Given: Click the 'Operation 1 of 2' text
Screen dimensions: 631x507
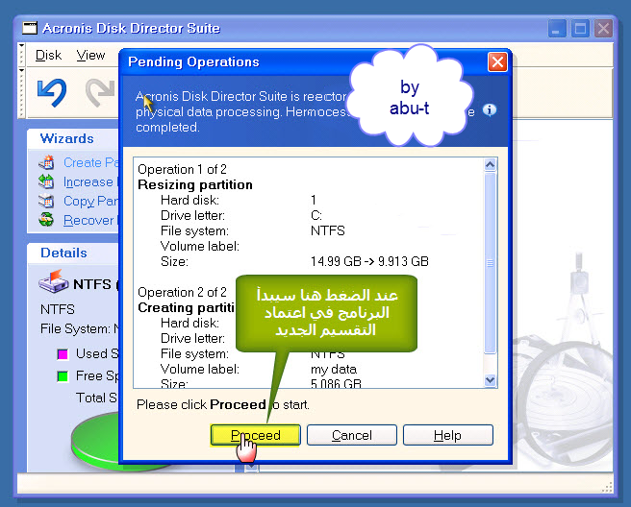Looking at the screenshot, I should pyautogui.click(x=182, y=170).
